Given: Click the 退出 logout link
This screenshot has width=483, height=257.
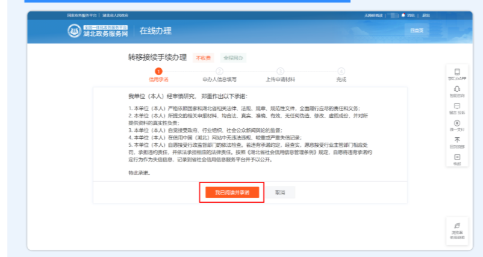Looking at the screenshot, I should tap(426, 15).
